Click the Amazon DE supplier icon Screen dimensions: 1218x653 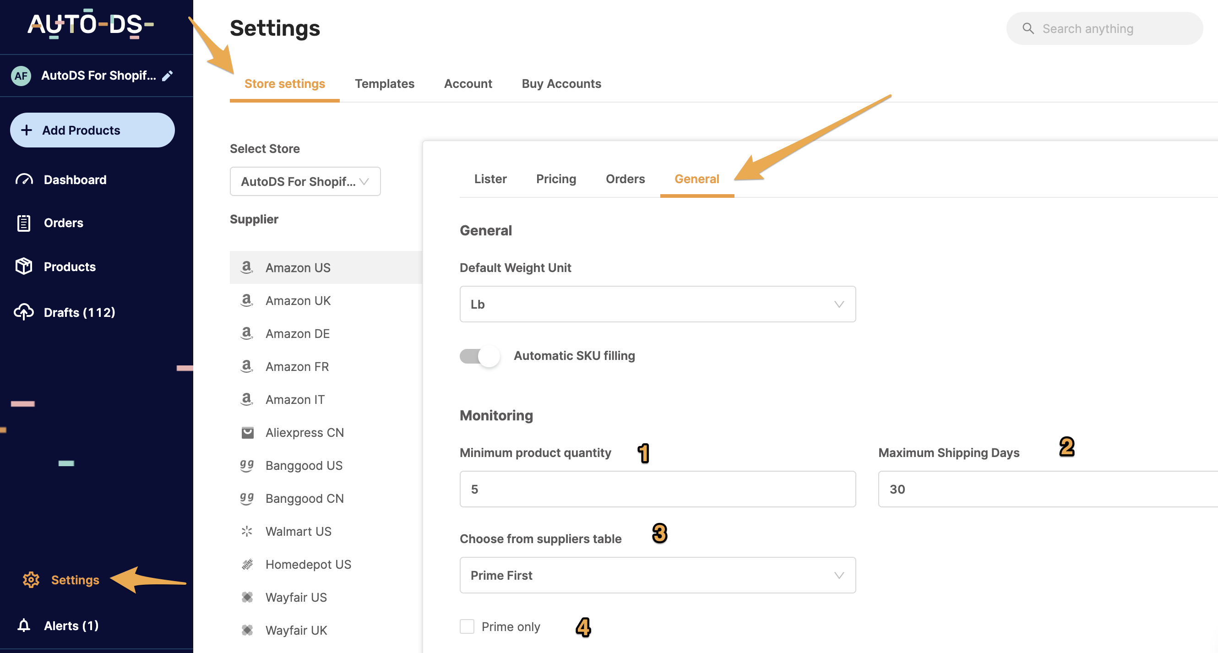click(x=247, y=333)
